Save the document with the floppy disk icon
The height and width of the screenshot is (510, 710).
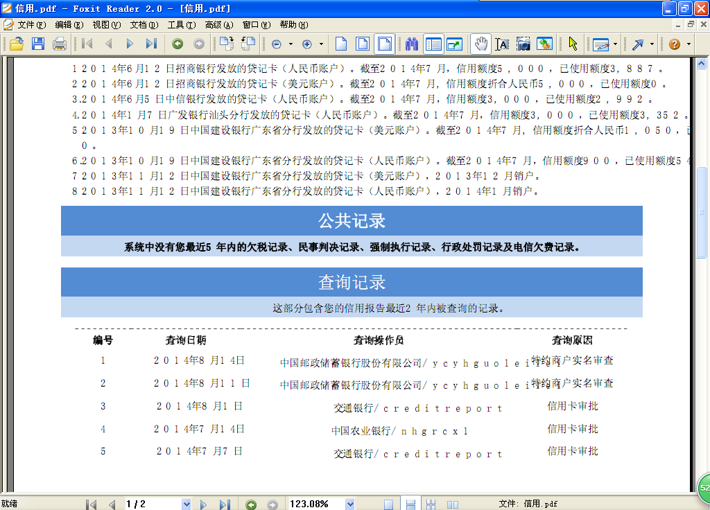coord(37,44)
